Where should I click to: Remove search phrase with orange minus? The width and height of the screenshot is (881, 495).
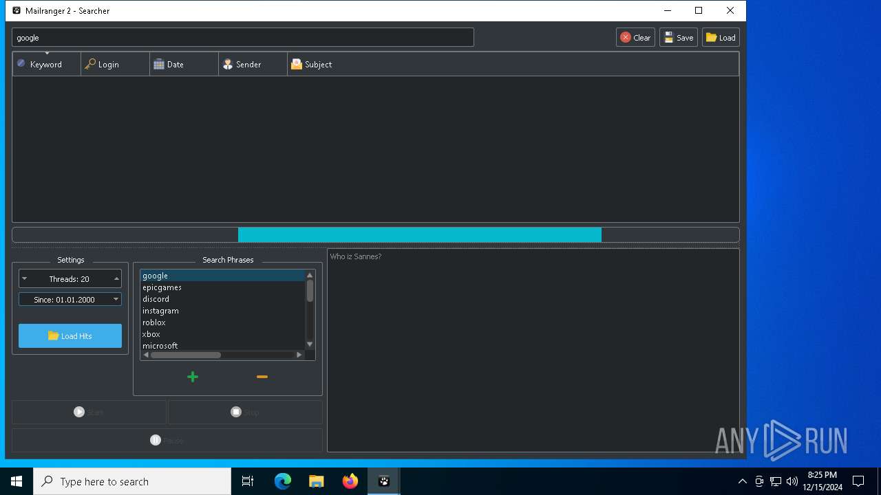click(262, 377)
